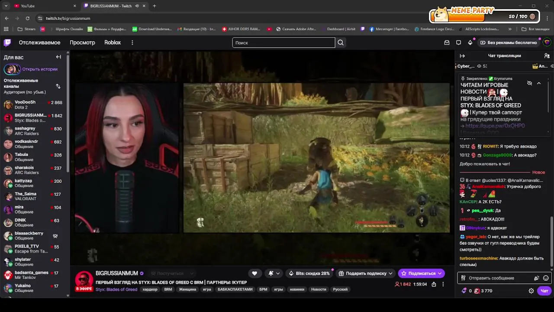This screenshot has width=554, height=312.
Task: Click Без рекламы бесплатно button
Action: [x=509, y=42]
